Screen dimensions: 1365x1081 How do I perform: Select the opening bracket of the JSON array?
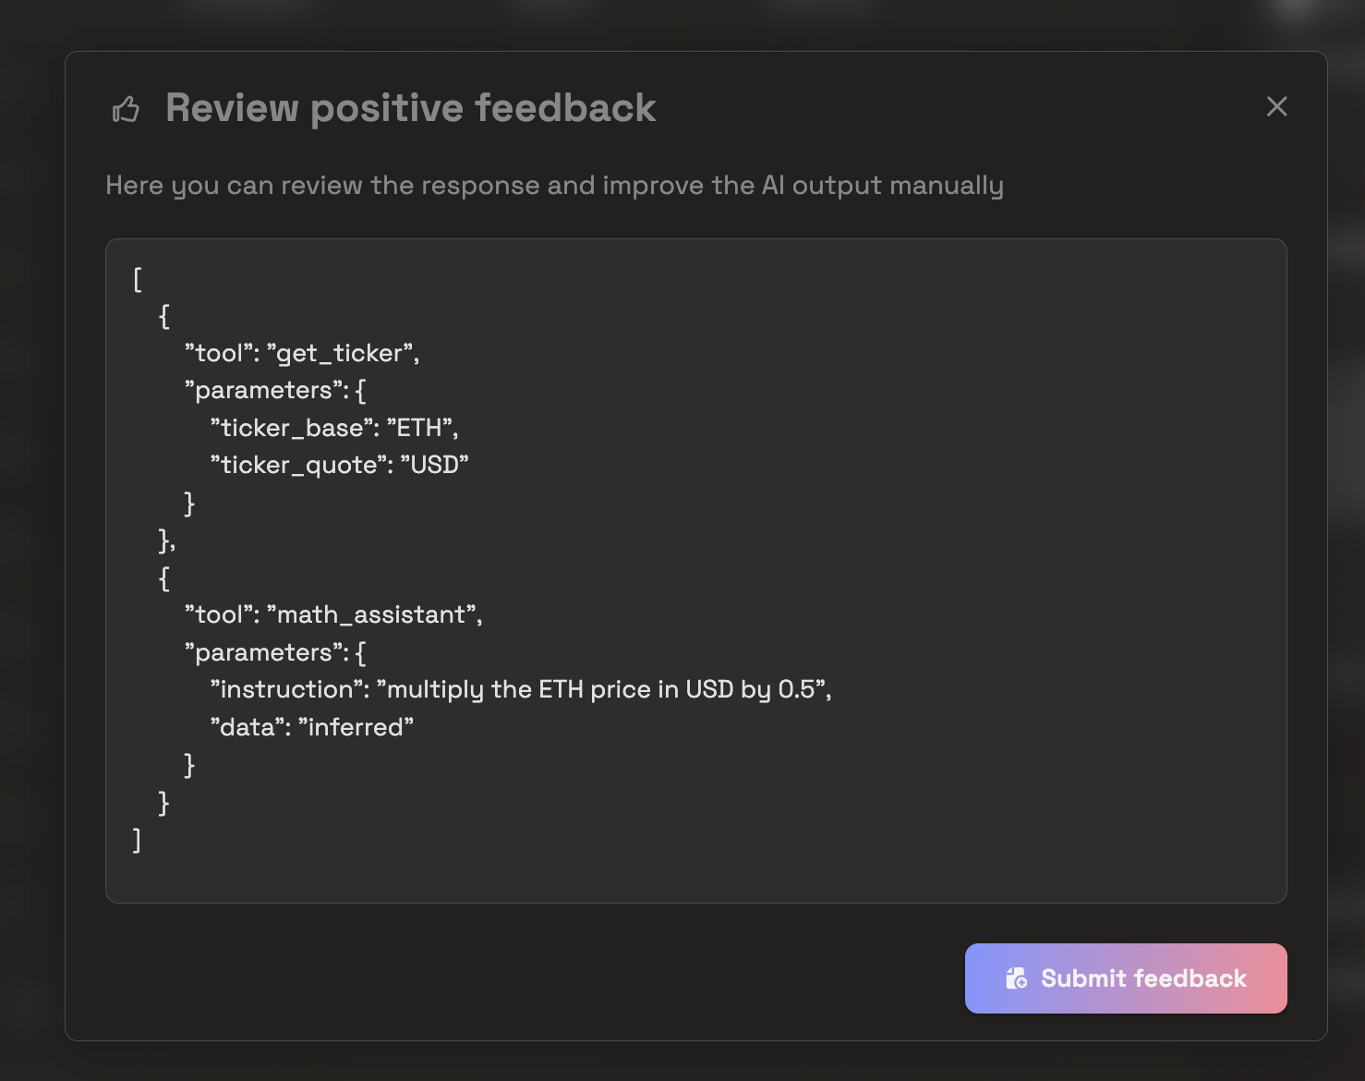point(136,279)
